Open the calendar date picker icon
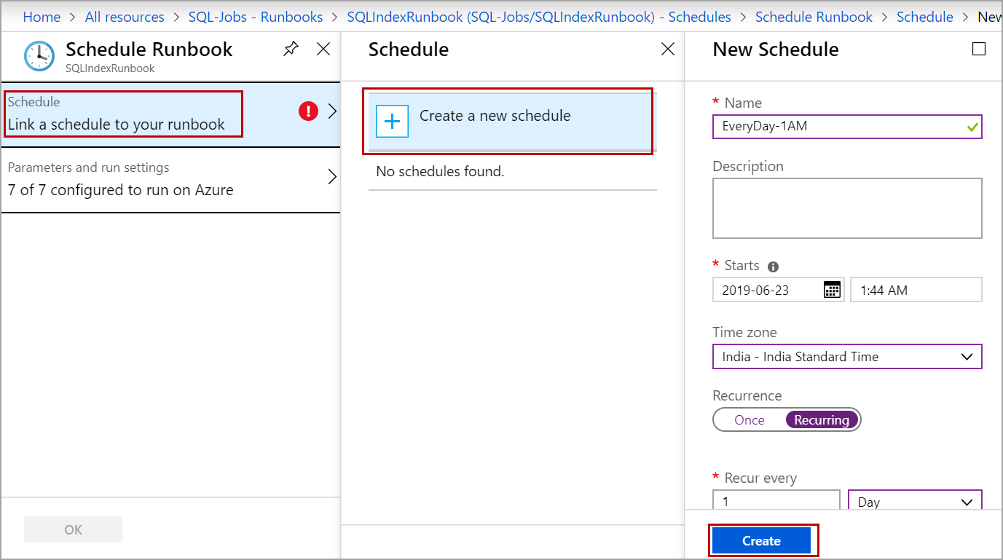 [832, 290]
